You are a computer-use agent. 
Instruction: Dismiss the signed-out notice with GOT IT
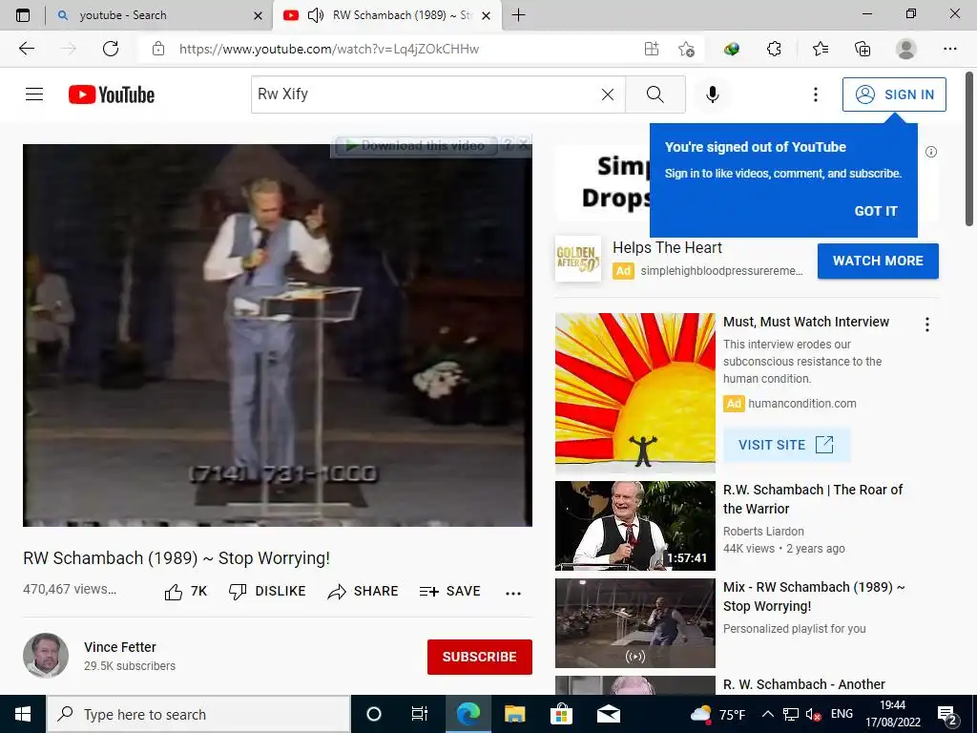[876, 211]
